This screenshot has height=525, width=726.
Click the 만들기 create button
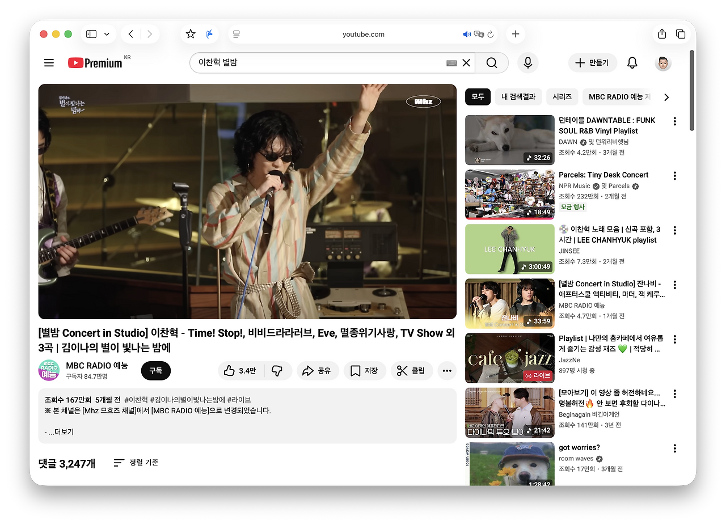coord(592,62)
